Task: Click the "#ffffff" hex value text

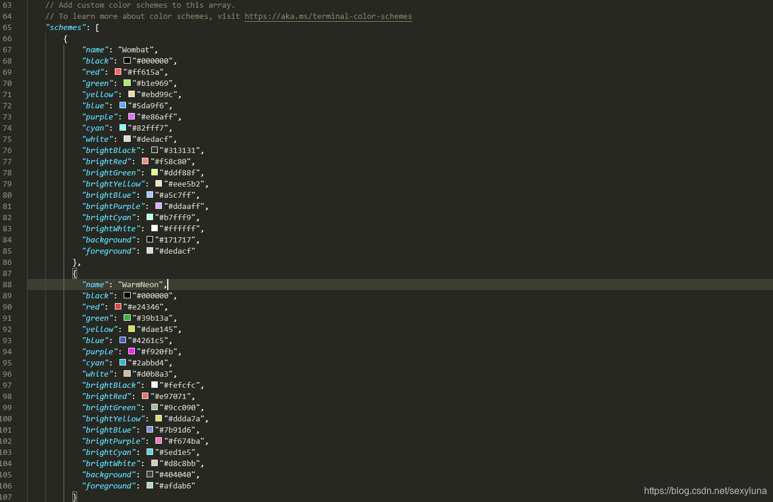Action: click(x=180, y=228)
